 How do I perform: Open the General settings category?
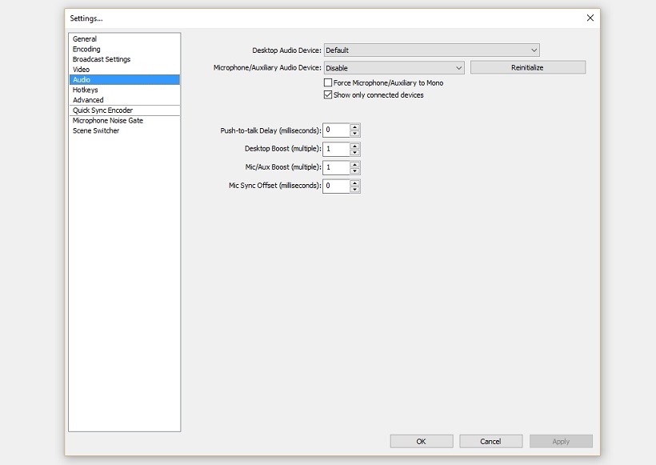124,39
